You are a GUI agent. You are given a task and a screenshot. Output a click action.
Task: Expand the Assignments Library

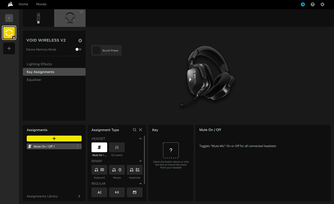click(x=79, y=196)
